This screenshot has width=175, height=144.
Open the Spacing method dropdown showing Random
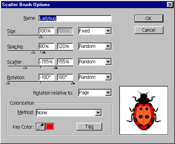point(95,46)
